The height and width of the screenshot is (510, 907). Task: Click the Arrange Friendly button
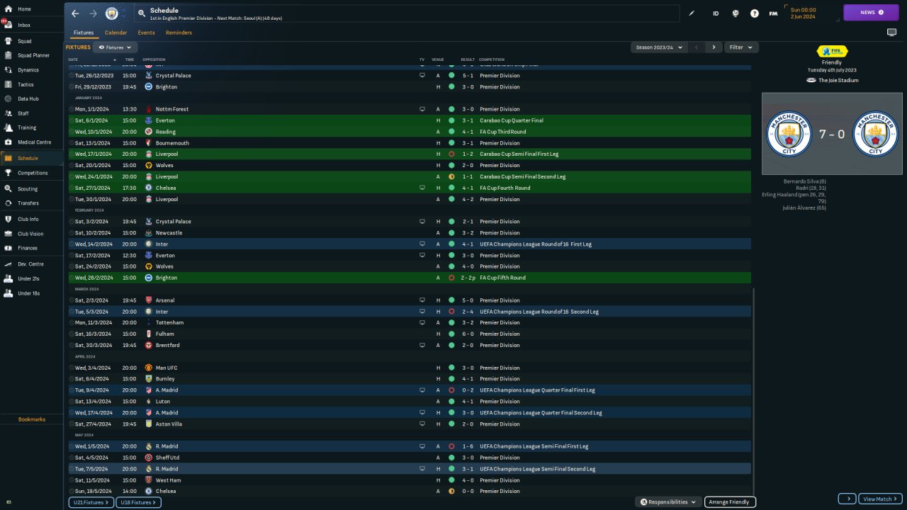pyautogui.click(x=730, y=502)
